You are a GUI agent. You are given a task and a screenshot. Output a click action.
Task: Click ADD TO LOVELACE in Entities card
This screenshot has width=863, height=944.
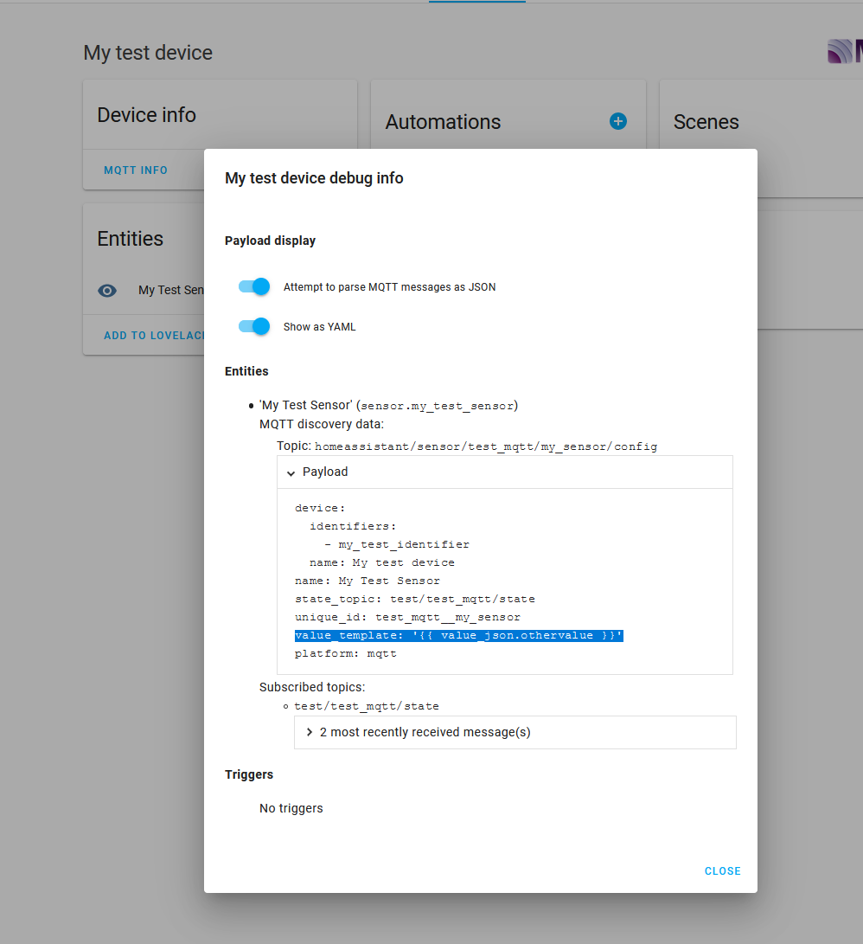(154, 336)
